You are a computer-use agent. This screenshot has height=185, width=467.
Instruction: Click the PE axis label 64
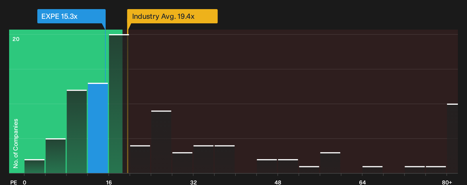362,182
